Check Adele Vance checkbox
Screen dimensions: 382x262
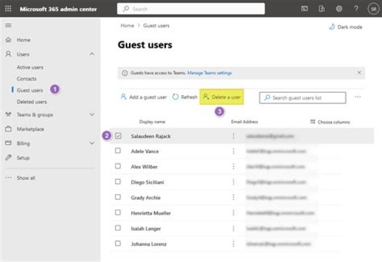click(118, 151)
